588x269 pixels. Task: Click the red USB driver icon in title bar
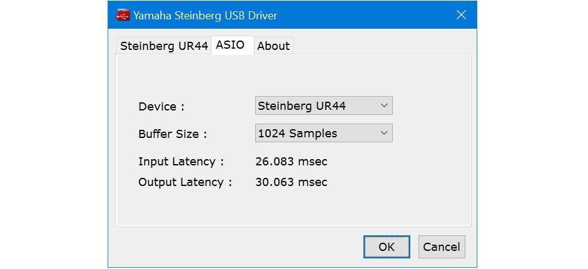tap(123, 16)
